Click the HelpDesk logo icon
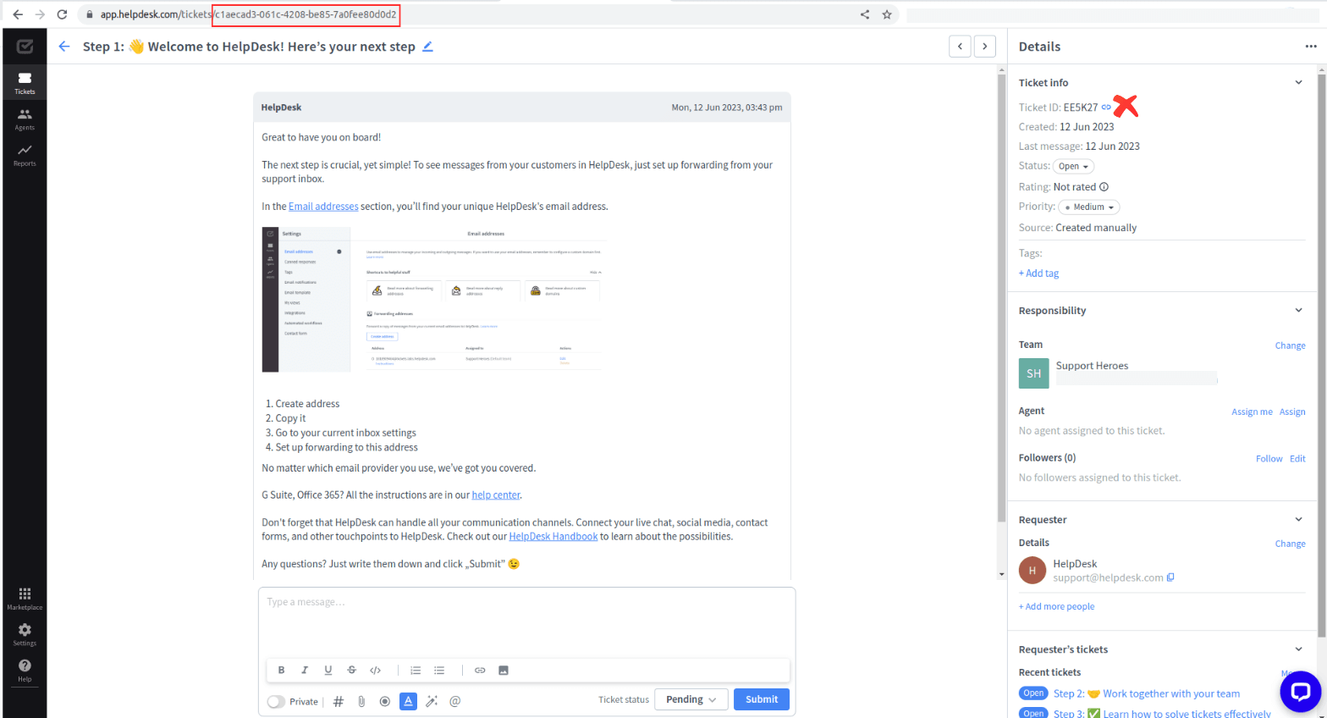 25,47
